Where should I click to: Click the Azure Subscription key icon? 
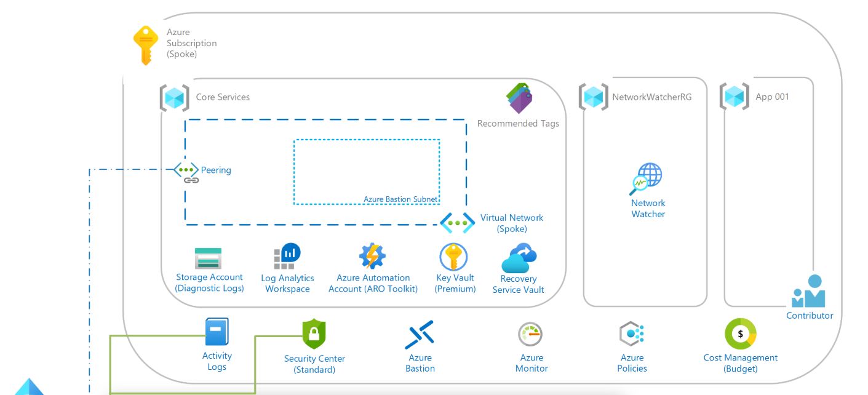(146, 45)
